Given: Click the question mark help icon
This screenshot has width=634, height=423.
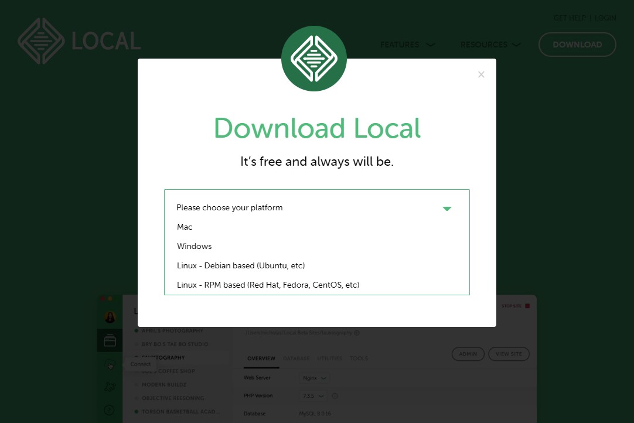Looking at the screenshot, I should pyautogui.click(x=110, y=410).
